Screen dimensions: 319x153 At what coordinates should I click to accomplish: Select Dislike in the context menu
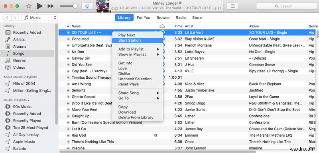[138, 74]
